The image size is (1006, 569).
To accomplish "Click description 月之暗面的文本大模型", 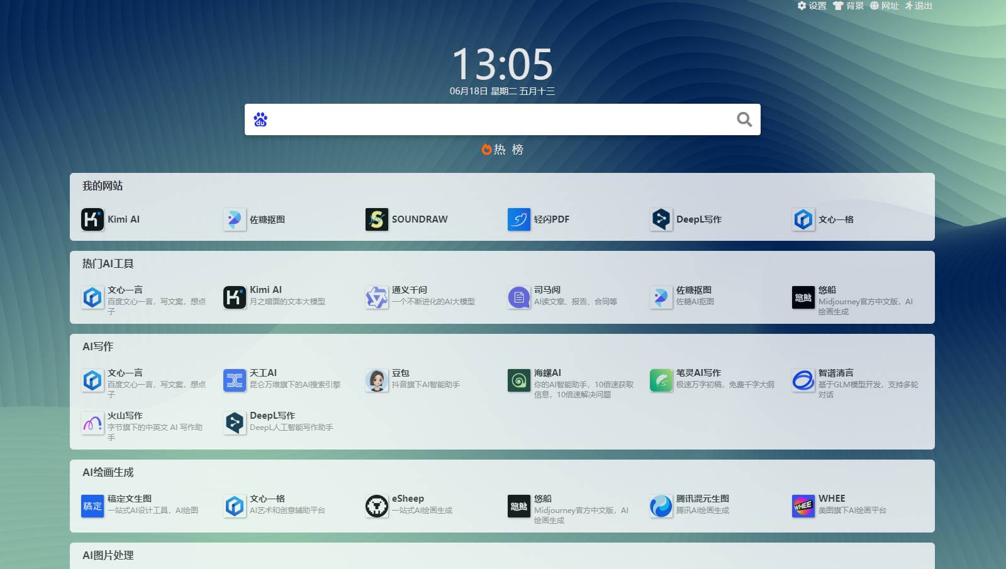I will (x=288, y=302).
